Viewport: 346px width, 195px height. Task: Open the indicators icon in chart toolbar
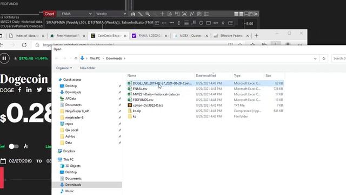pyautogui.click(x=184, y=14)
